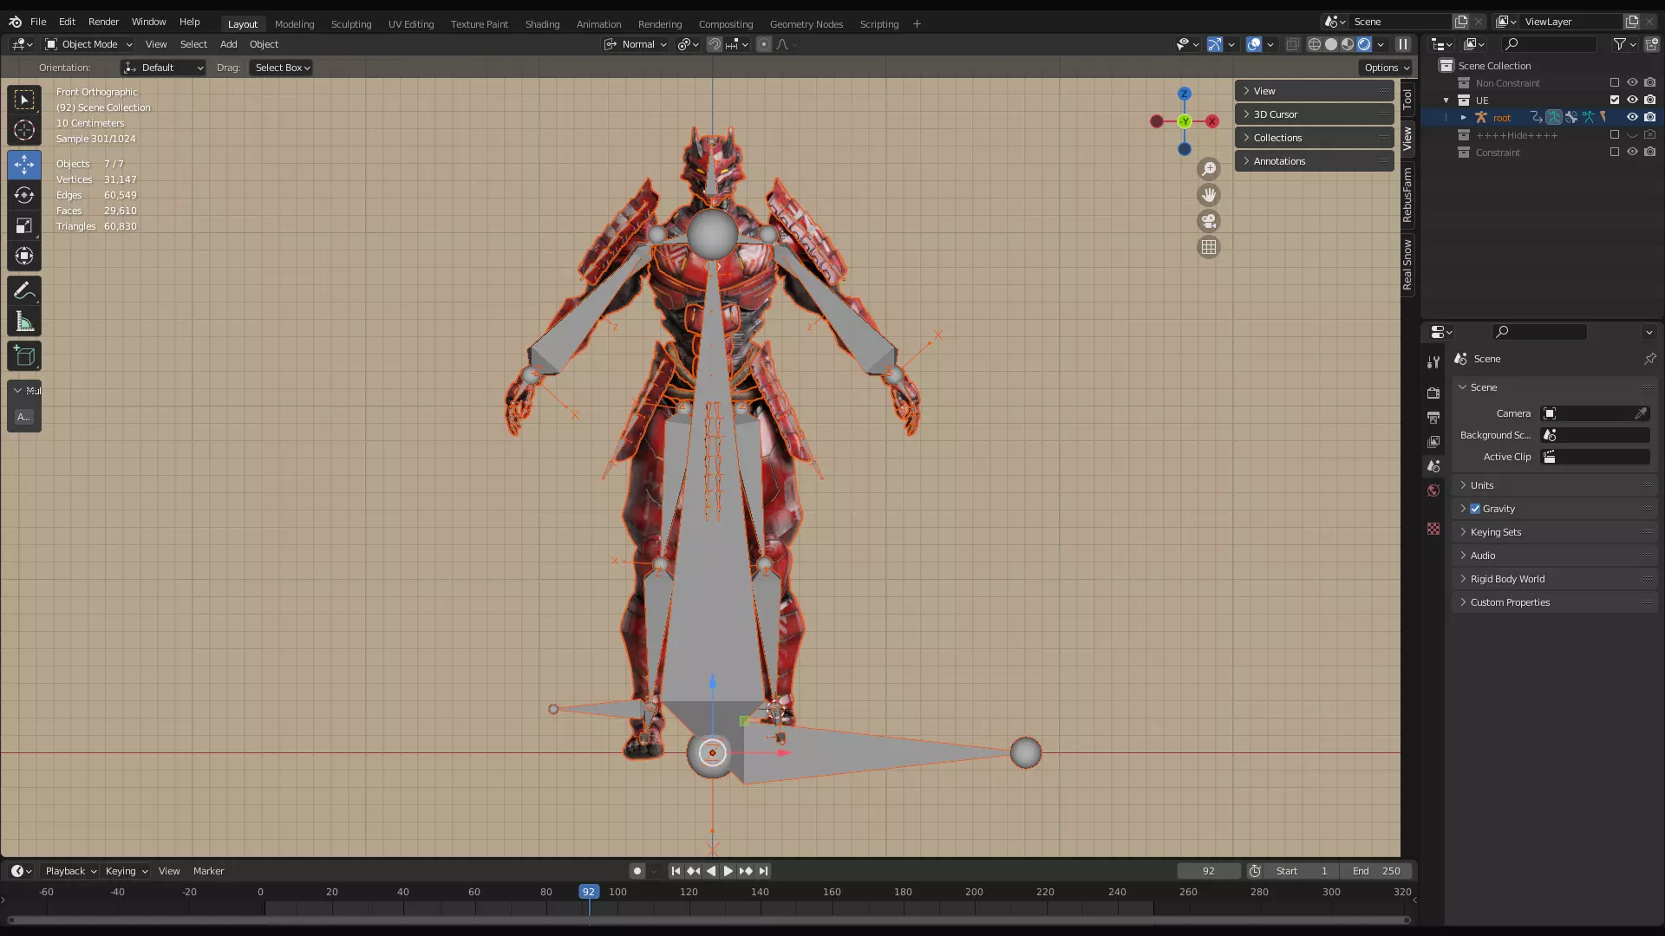1665x936 pixels.
Task: Select the Select Box tool in toolbar
Action: point(24,100)
